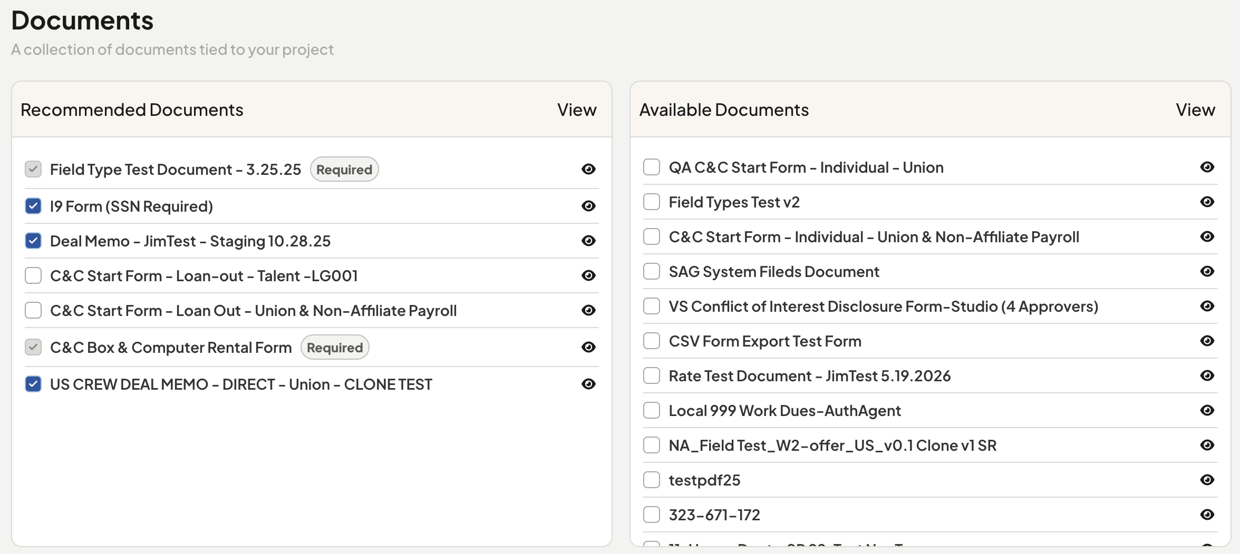View Local 999 Work Dues-AuthAgent via its eye icon
The width and height of the screenshot is (1240, 554).
click(x=1207, y=410)
